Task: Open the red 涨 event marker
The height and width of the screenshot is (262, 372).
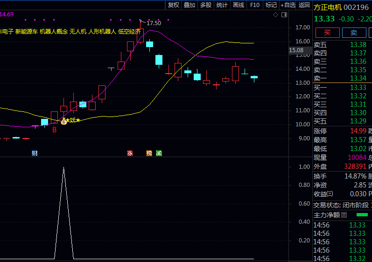Action: tap(130, 153)
